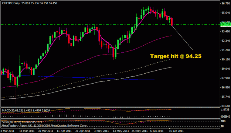Click the 94.293 current price tag
This screenshot has width=231, height=133.
226,24
